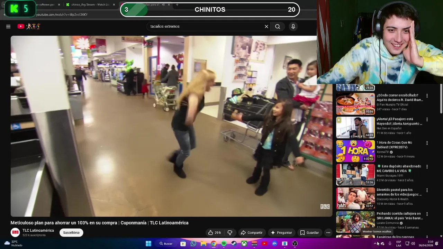The width and height of the screenshot is (443, 249).
Task: Click title '1 Hora de Cosas Que No Sabías'
Action: click(394, 145)
